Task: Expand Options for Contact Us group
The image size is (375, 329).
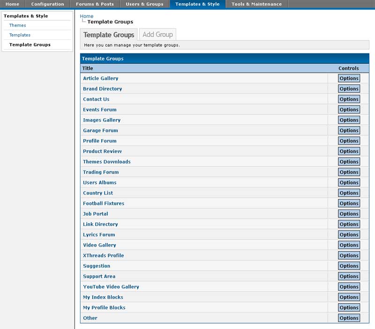Action: click(349, 99)
